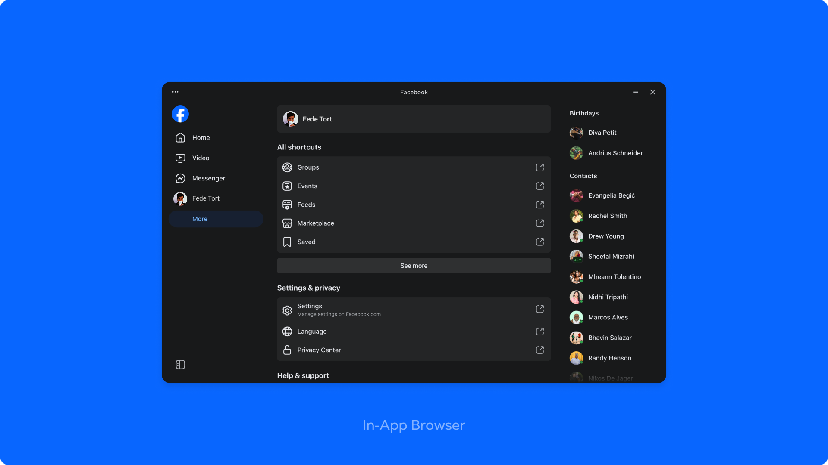Click the Feeds shortcut label
Image resolution: width=828 pixels, height=465 pixels.
[306, 205]
